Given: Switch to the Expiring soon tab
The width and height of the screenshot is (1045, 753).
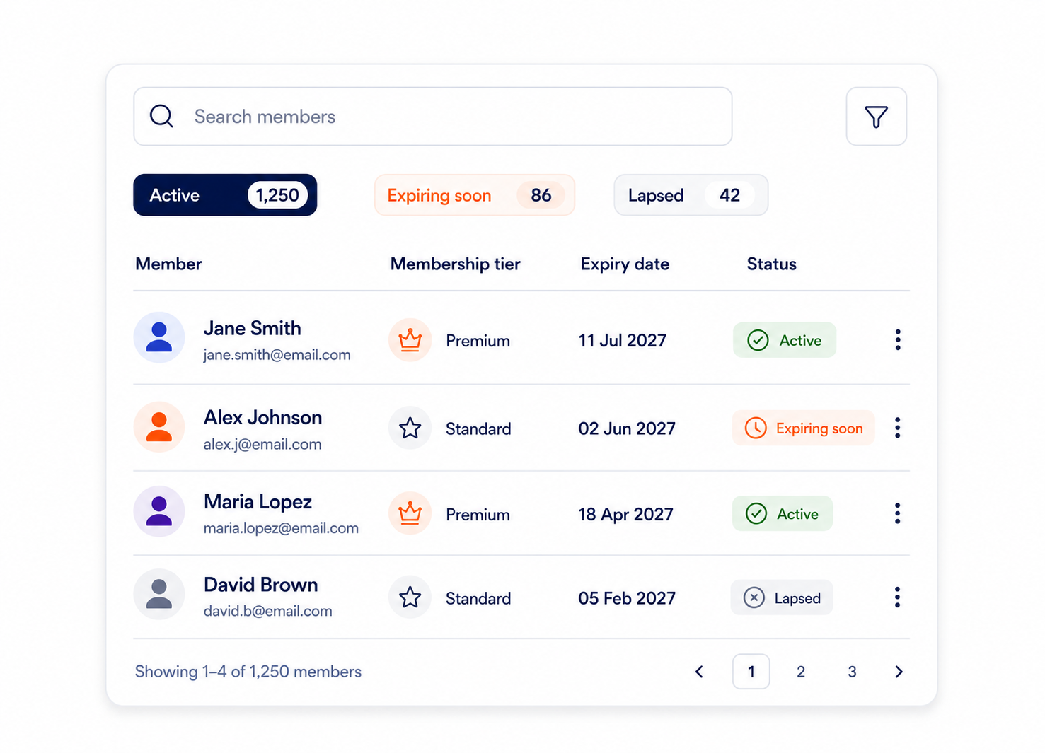Looking at the screenshot, I should pyautogui.click(x=474, y=195).
